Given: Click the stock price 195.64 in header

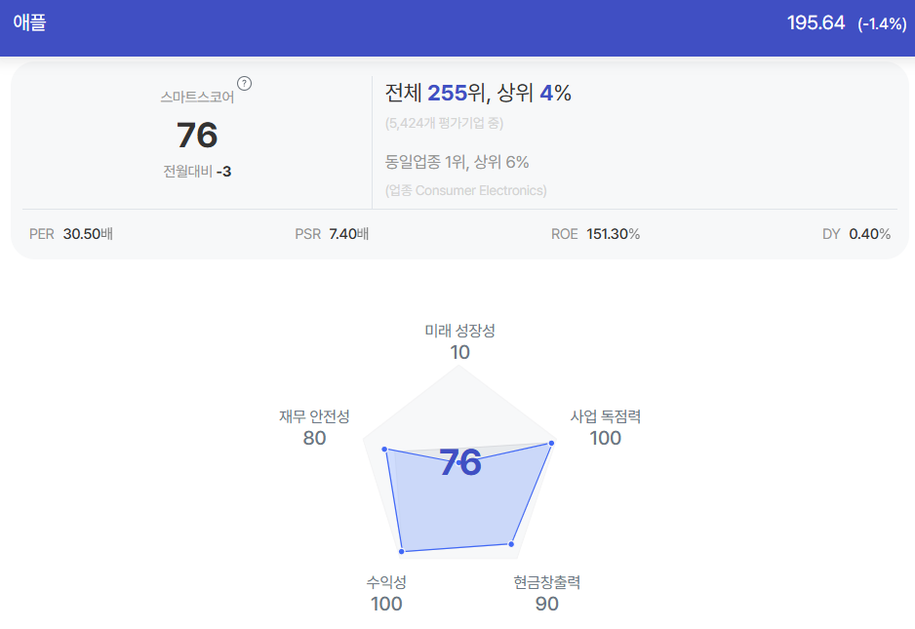Looking at the screenshot, I should [x=816, y=22].
